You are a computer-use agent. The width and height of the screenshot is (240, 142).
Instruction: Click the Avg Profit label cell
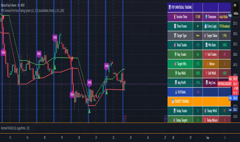point(180,83)
